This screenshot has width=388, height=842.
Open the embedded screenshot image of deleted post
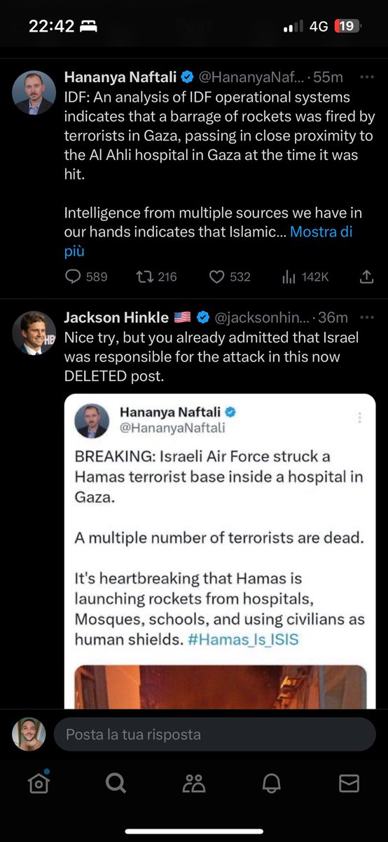pyautogui.click(x=219, y=550)
